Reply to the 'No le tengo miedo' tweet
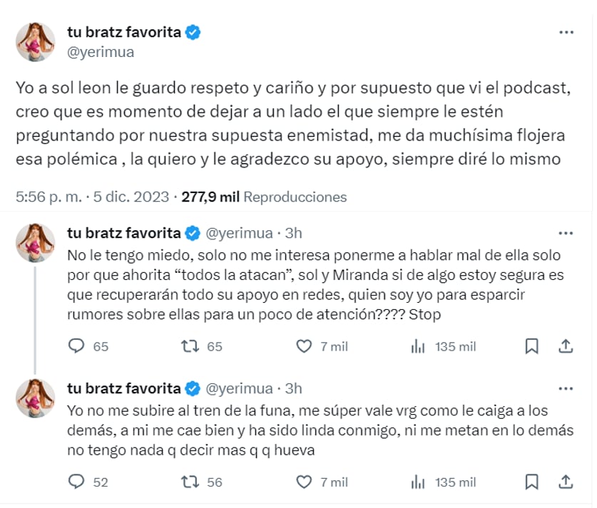The image size is (597, 508). [76, 346]
